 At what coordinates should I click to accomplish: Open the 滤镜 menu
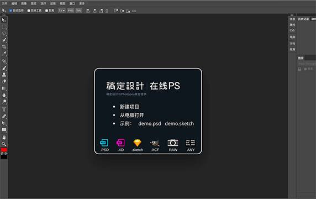pyautogui.click(x=53, y=3)
